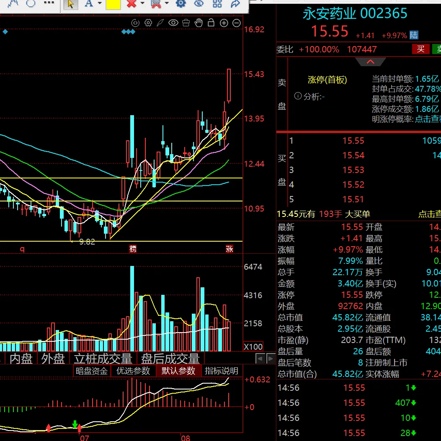Open the 暗盘资金 indicator button
The width and height of the screenshot is (441, 441).
[x=92, y=371]
